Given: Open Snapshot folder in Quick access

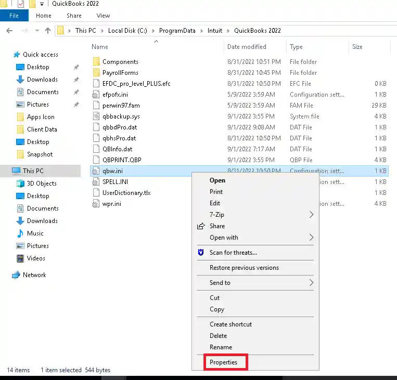Looking at the screenshot, I should point(40,154).
